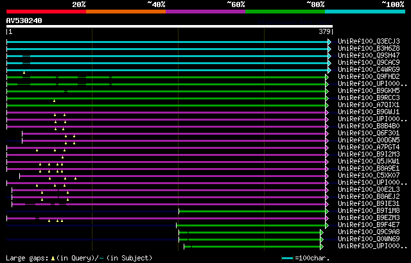Select the UniRef100_B9GKH5 label

point(369,91)
